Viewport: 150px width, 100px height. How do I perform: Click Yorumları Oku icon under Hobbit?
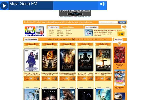[x=64, y=79]
